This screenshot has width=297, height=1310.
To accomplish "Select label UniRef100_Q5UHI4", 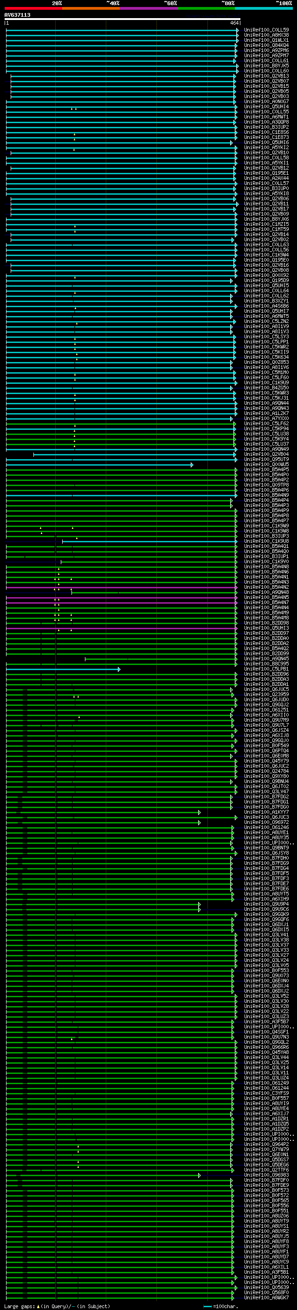I will [x=266, y=107].
